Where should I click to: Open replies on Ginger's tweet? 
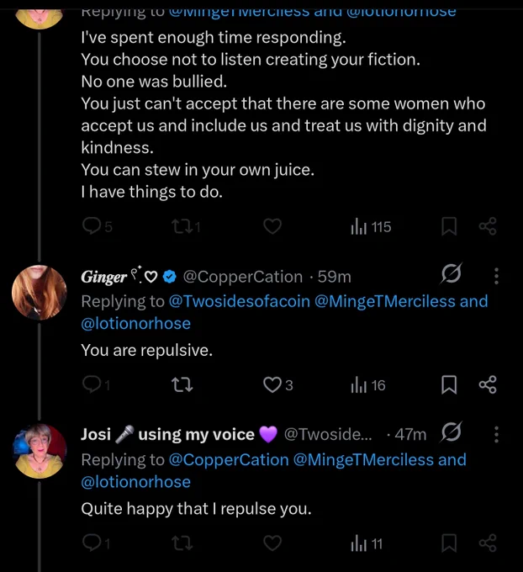pyautogui.click(x=92, y=384)
